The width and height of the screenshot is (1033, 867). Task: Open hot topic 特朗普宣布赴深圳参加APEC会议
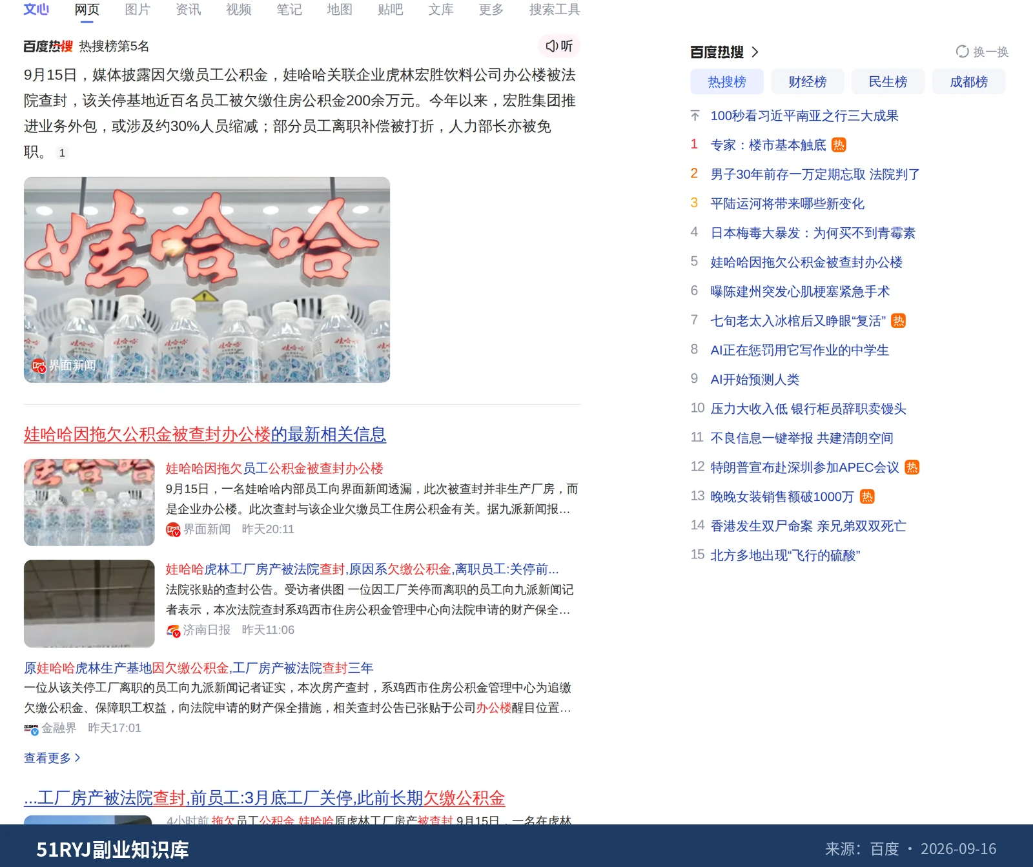tap(804, 467)
